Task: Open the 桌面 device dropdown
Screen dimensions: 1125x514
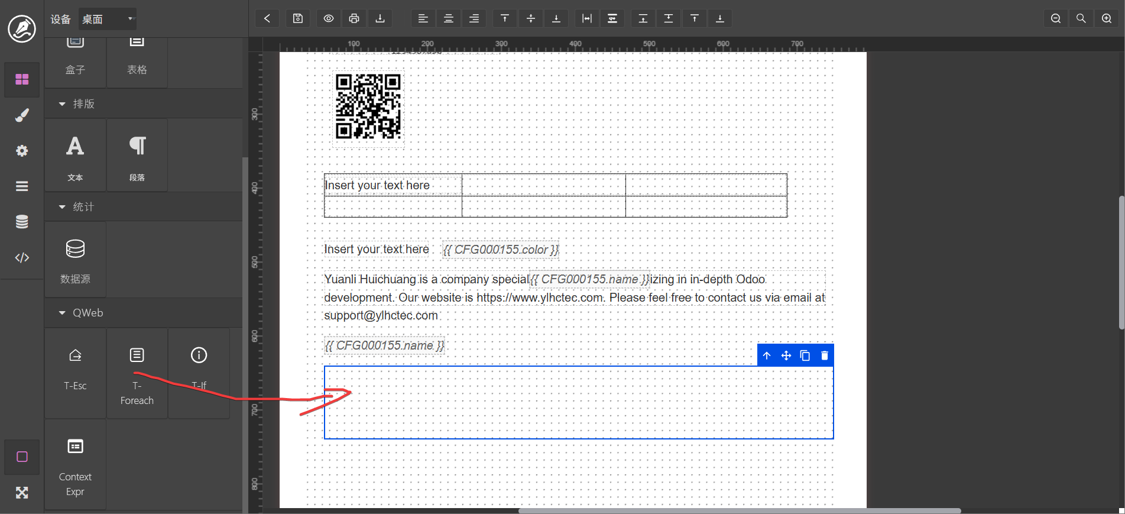Action: coord(108,19)
